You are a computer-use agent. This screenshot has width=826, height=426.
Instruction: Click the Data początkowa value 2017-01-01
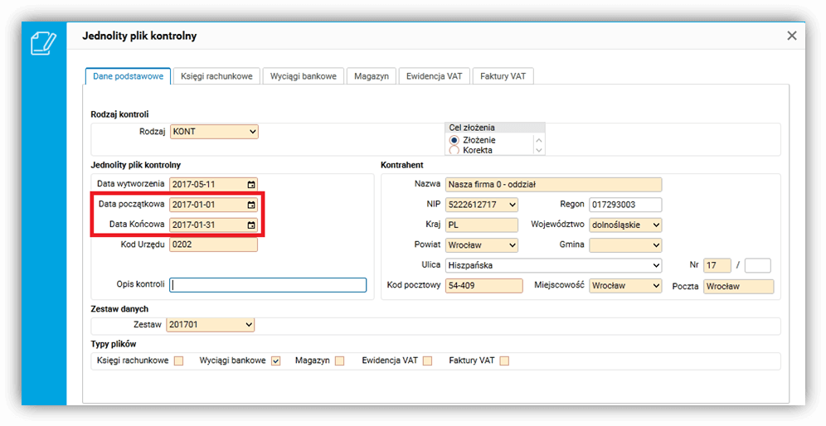(194, 205)
